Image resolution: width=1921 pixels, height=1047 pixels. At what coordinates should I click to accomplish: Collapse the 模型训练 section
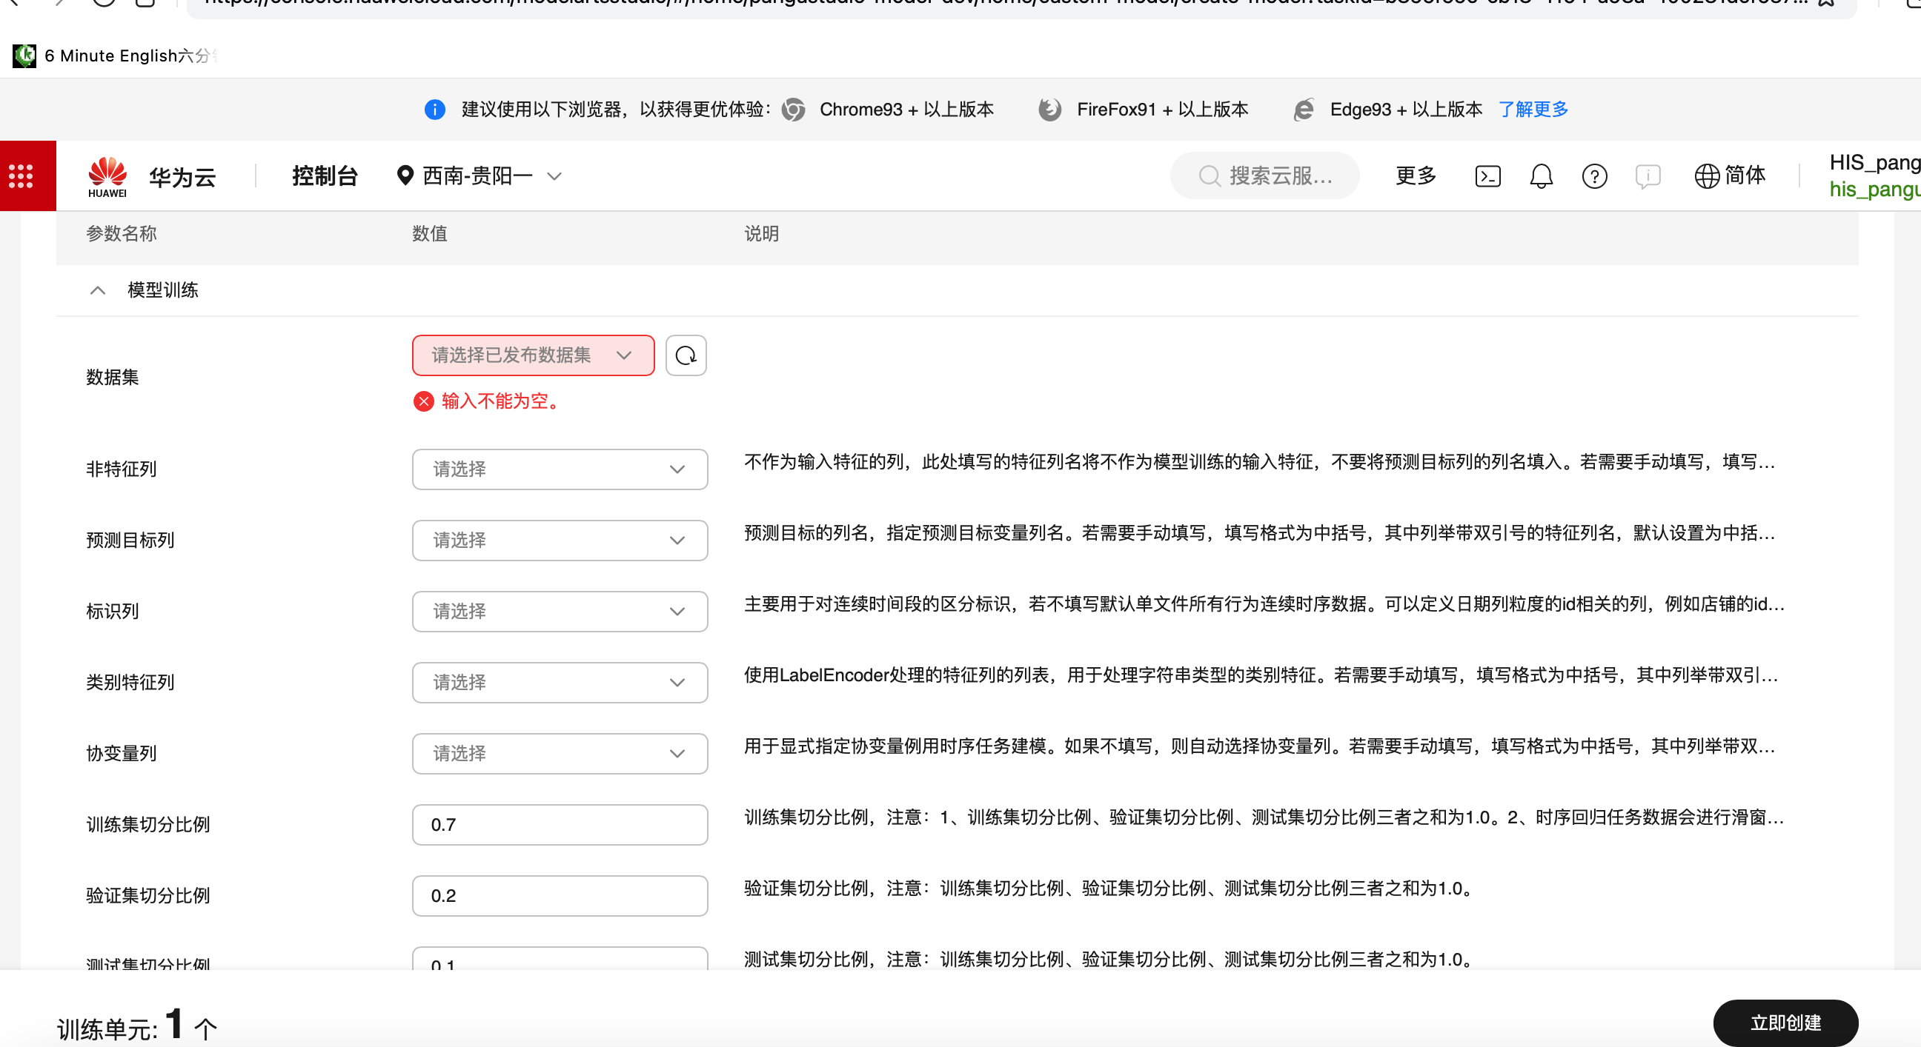point(98,290)
